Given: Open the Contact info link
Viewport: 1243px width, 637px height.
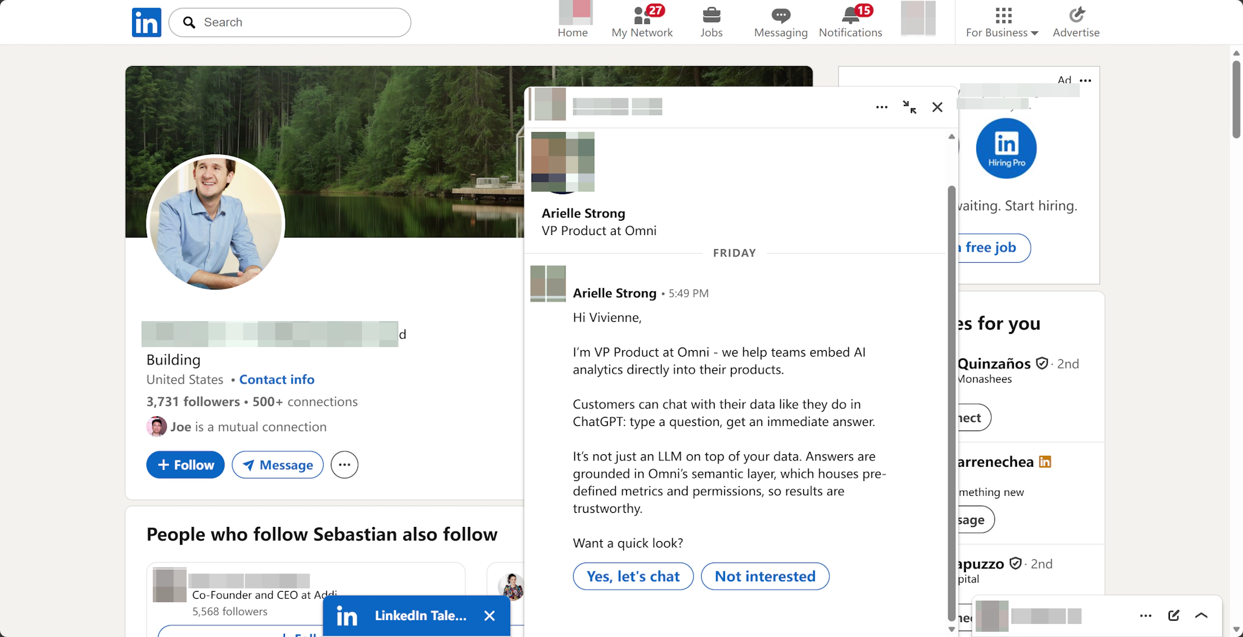Looking at the screenshot, I should point(276,379).
